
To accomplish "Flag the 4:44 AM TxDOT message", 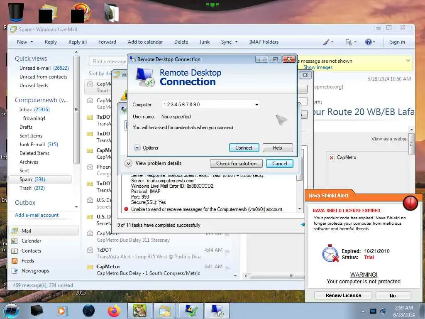I will click(x=227, y=252).
